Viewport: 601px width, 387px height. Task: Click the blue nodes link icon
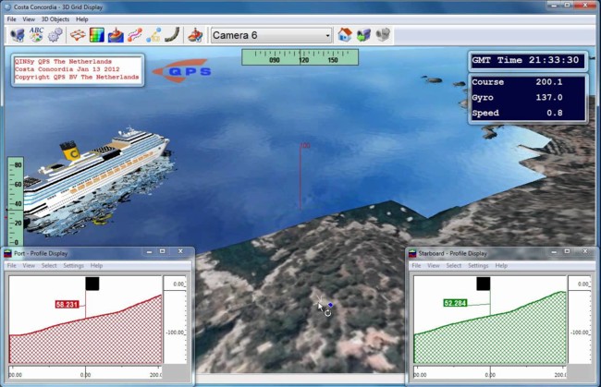point(153,35)
